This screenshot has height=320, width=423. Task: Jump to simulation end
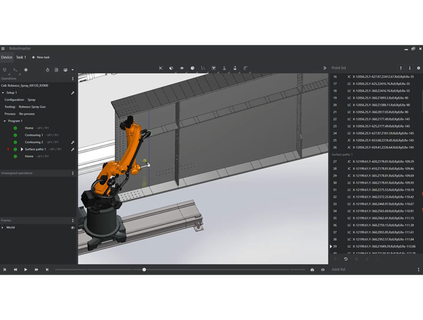coord(47,270)
